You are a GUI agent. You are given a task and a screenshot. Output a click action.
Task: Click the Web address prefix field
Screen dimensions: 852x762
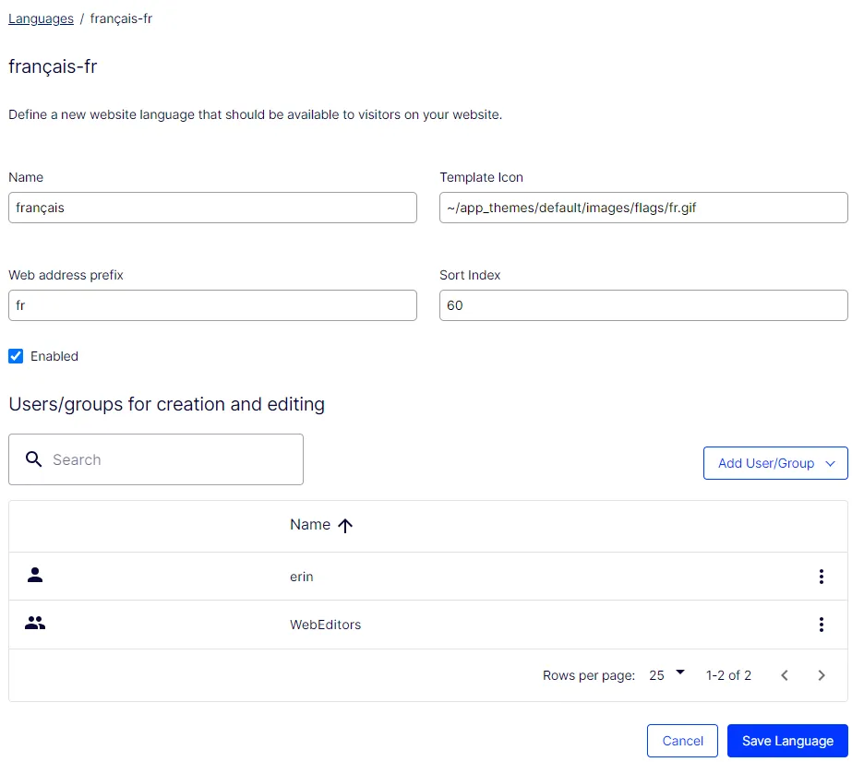point(212,305)
